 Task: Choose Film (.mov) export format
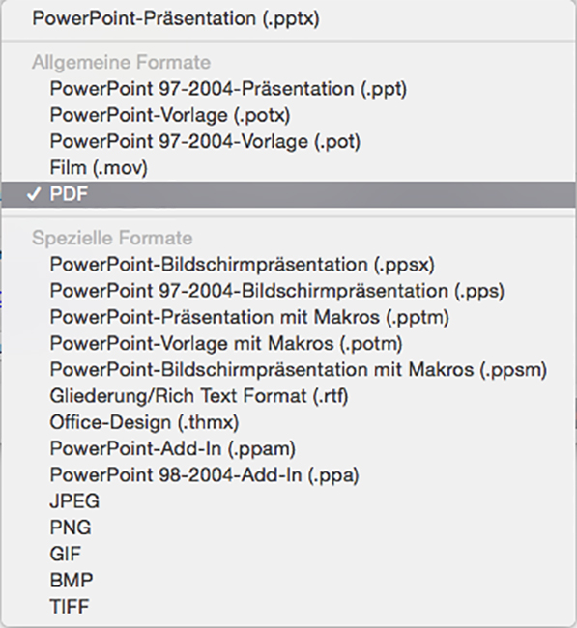[x=288, y=168]
